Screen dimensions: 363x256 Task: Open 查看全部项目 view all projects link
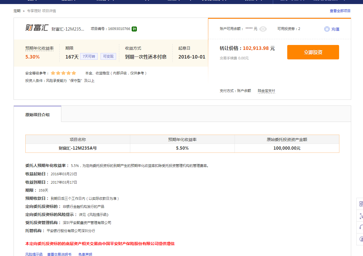coord(340,11)
